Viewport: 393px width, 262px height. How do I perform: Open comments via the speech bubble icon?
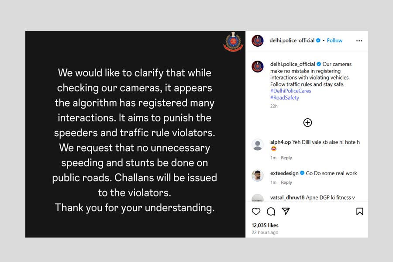(x=271, y=211)
